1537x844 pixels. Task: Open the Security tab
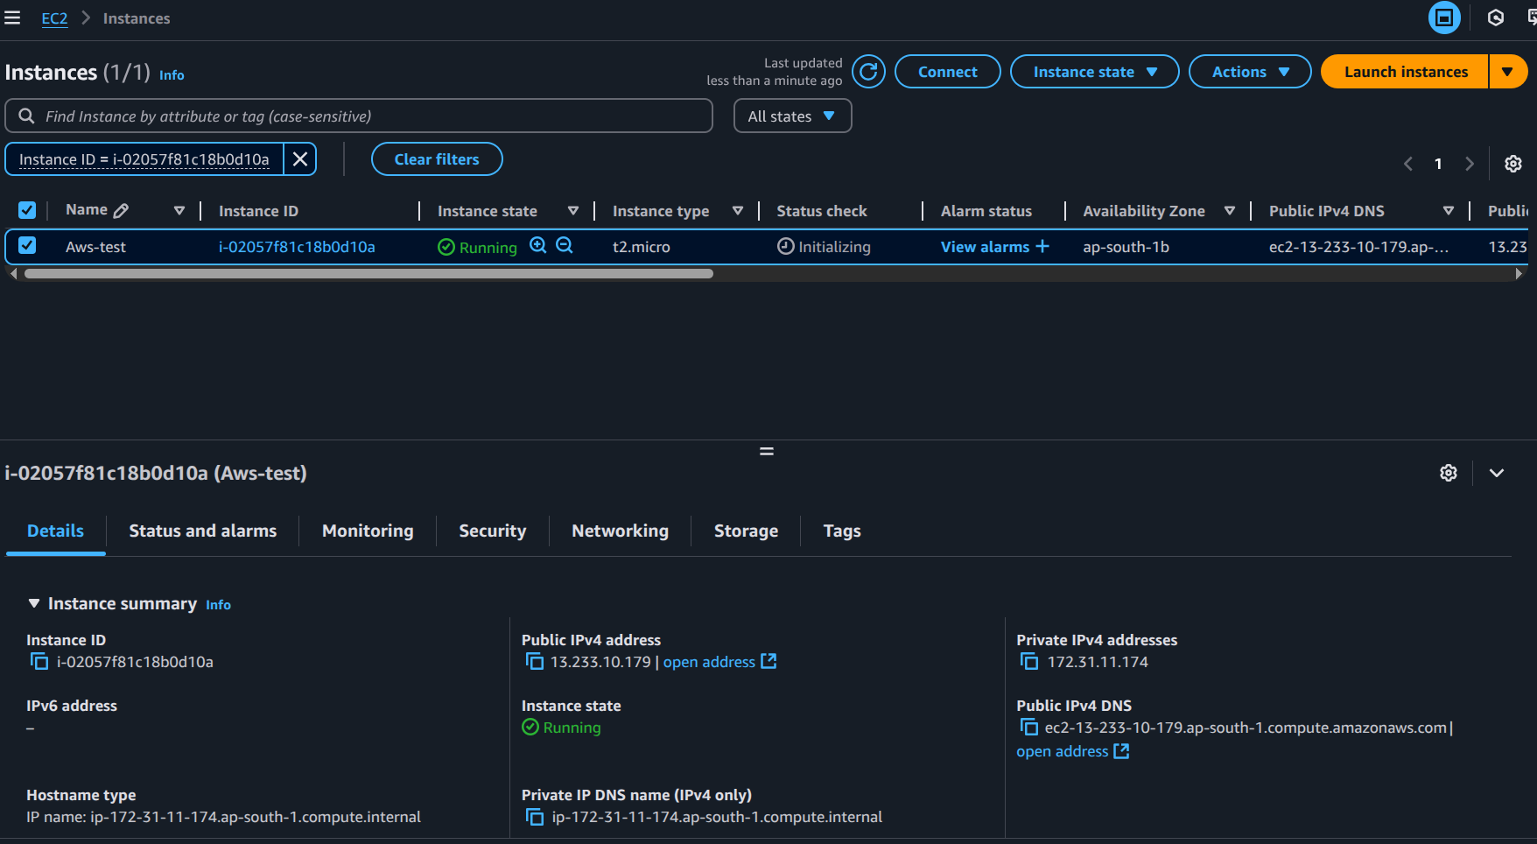click(492, 531)
